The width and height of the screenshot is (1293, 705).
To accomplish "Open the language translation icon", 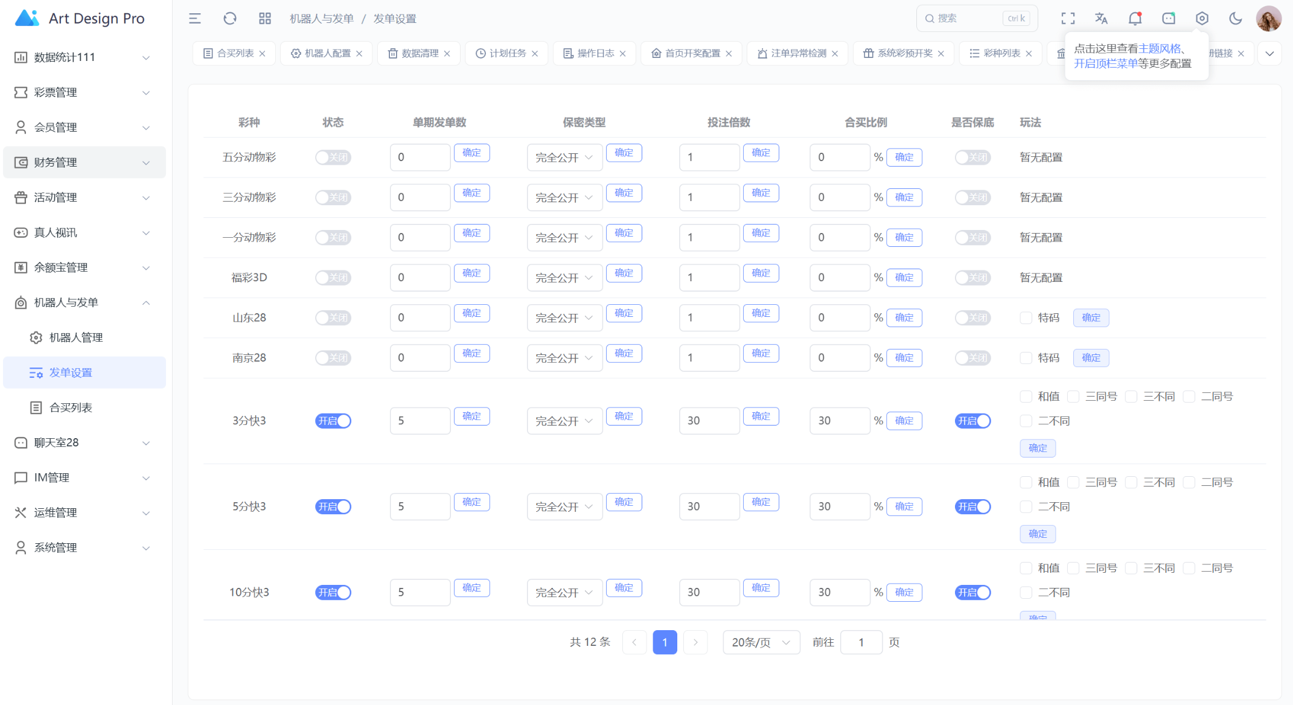I will click(1101, 19).
